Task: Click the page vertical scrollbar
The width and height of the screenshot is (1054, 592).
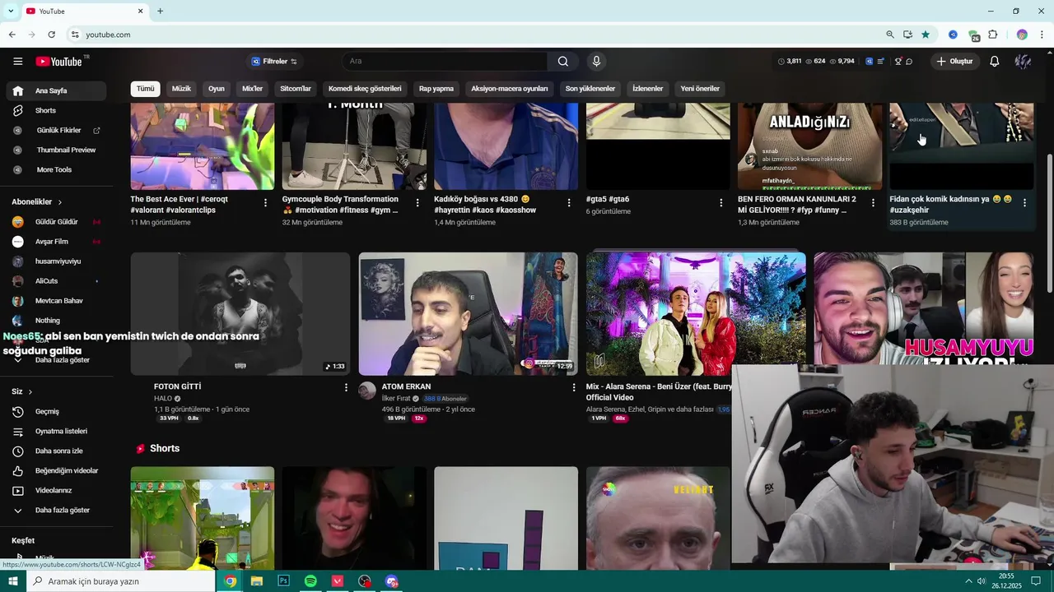Action: (x=1049, y=222)
